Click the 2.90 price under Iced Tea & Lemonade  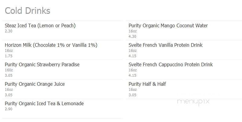tap(8, 109)
